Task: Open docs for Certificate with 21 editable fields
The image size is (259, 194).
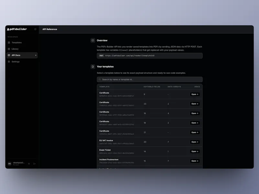Action: coord(195,133)
